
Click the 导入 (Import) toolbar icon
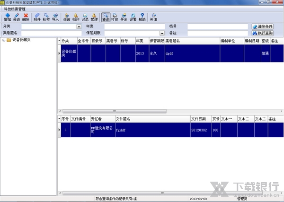[x=55, y=18]
